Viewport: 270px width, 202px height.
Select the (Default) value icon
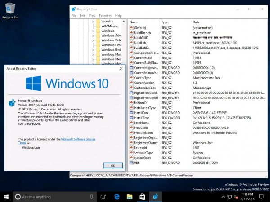[x=131, y=28]
